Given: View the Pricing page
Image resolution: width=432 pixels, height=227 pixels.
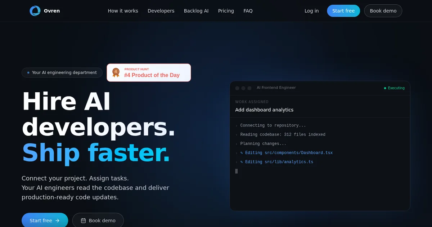Looking at the screenshot, I should (x=226, y=11).
